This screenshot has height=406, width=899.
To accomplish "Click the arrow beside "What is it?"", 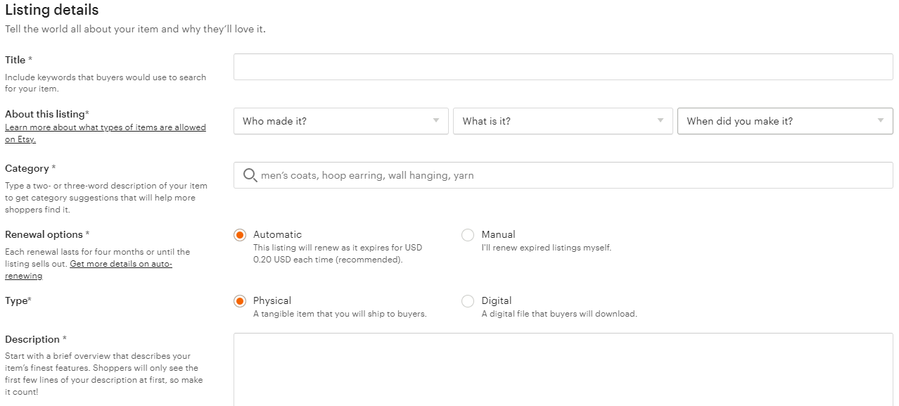I will coord(660,121).
